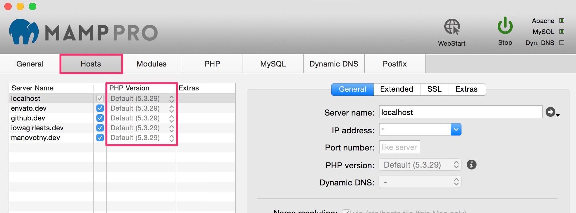The width and height of the screenshot is (576, 213).
Task: Click the WebStart globe icon
Action: point(452,27)
